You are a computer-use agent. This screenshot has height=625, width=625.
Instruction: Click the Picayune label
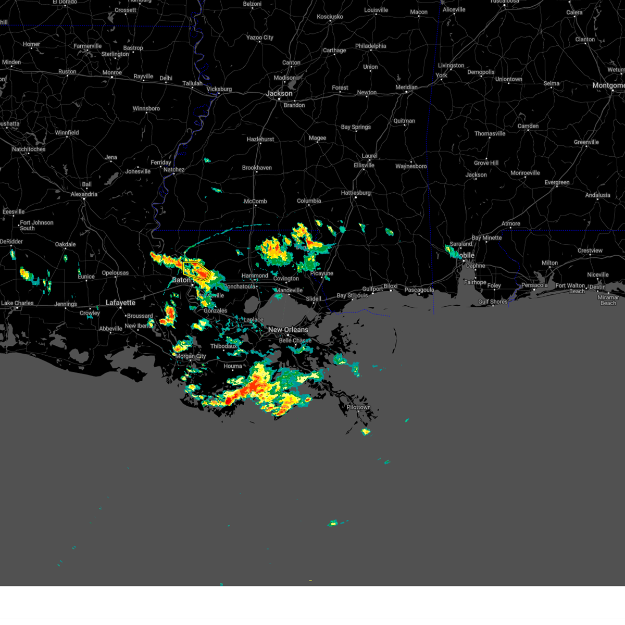pos(322,273)
